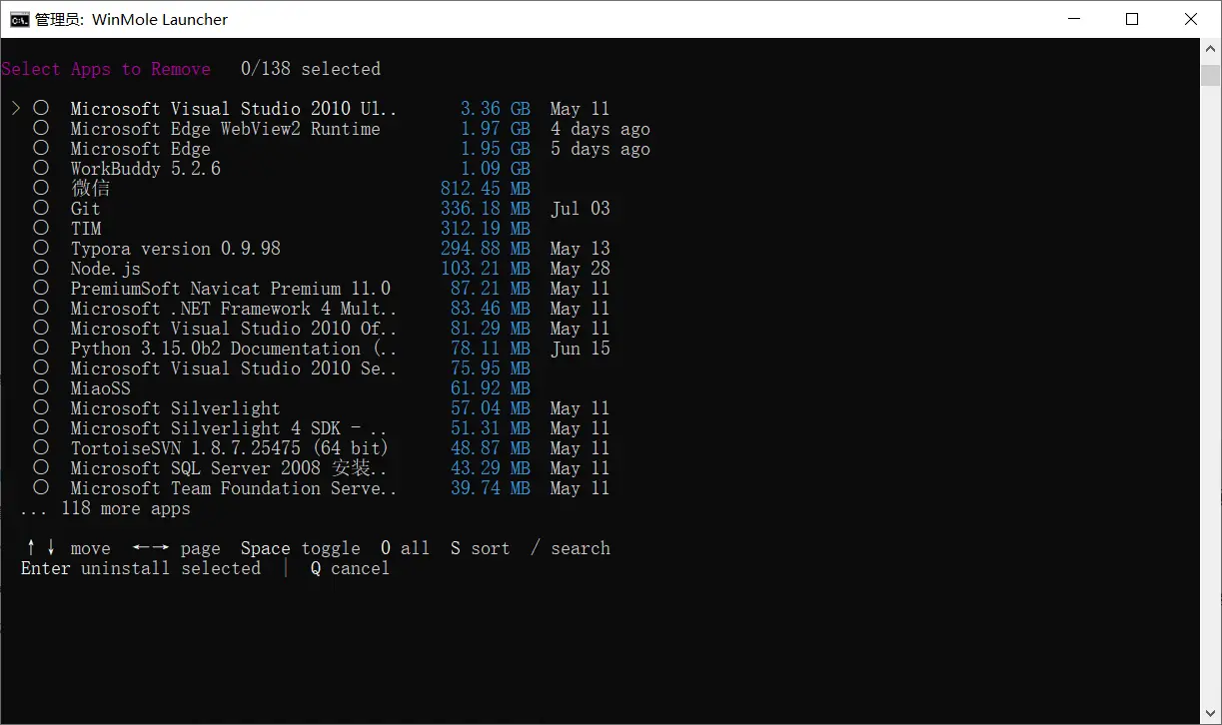Click the left/right arrows "page" hint

[176, 548]
